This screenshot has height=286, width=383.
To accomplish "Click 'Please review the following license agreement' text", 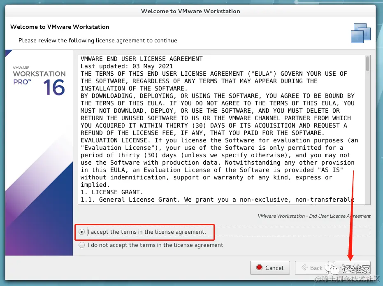I will pos(98,40).
